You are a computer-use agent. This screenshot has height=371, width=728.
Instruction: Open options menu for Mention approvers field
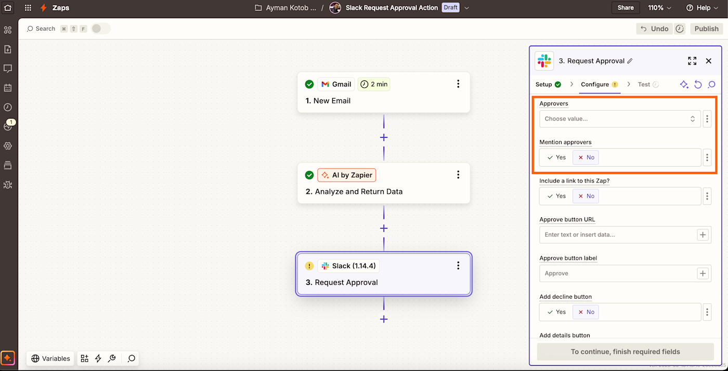[x=707, y=157]
